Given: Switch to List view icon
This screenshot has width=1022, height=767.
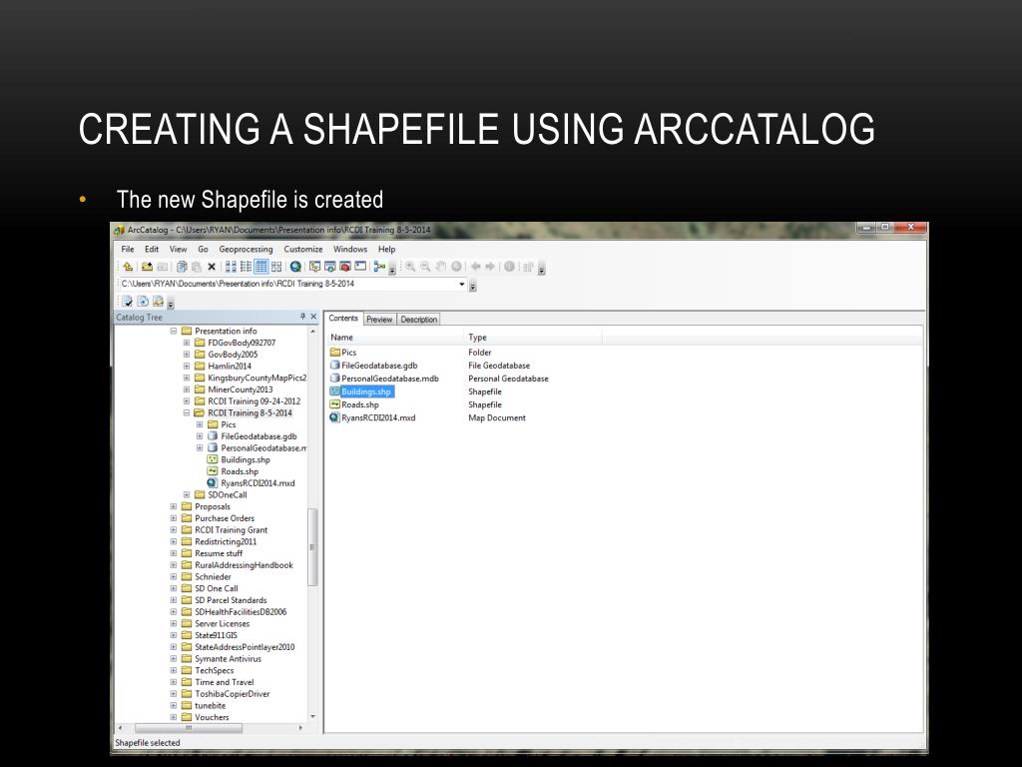Looking at the screenshot, I should point(246,266).
